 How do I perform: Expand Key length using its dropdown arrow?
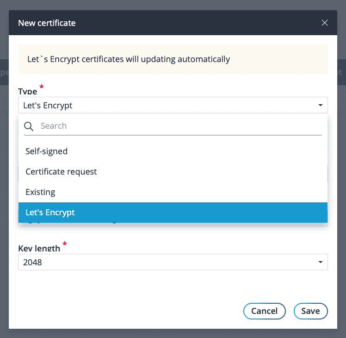(320, 263)
